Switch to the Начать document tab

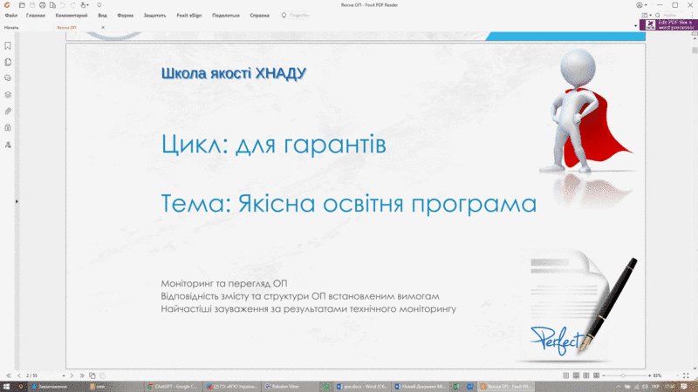coord(11,28)
